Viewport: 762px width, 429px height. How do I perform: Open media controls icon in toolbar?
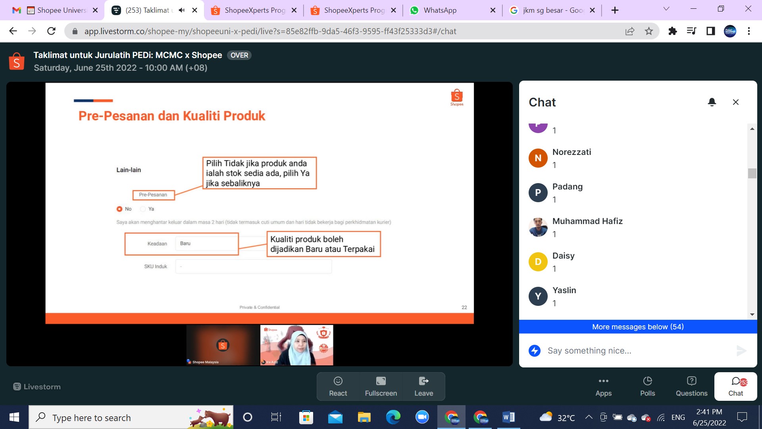tap(691, 31)
